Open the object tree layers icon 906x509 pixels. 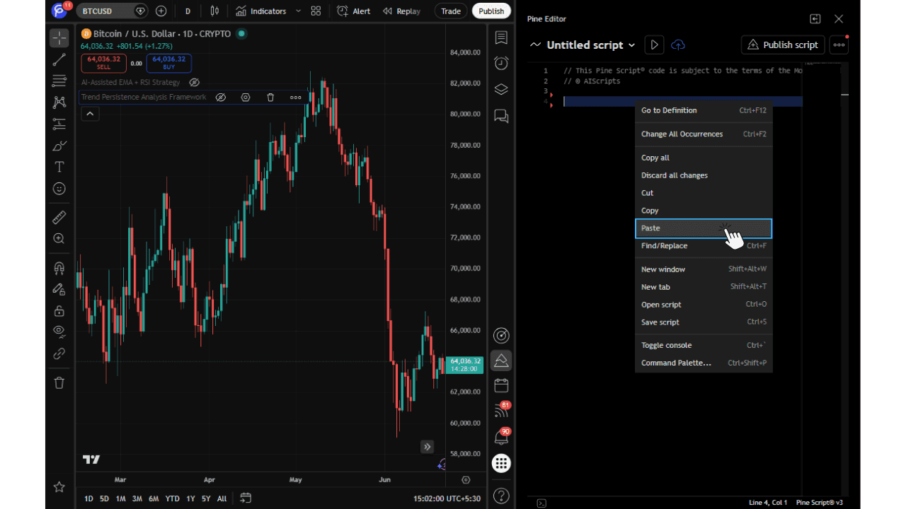501,89
